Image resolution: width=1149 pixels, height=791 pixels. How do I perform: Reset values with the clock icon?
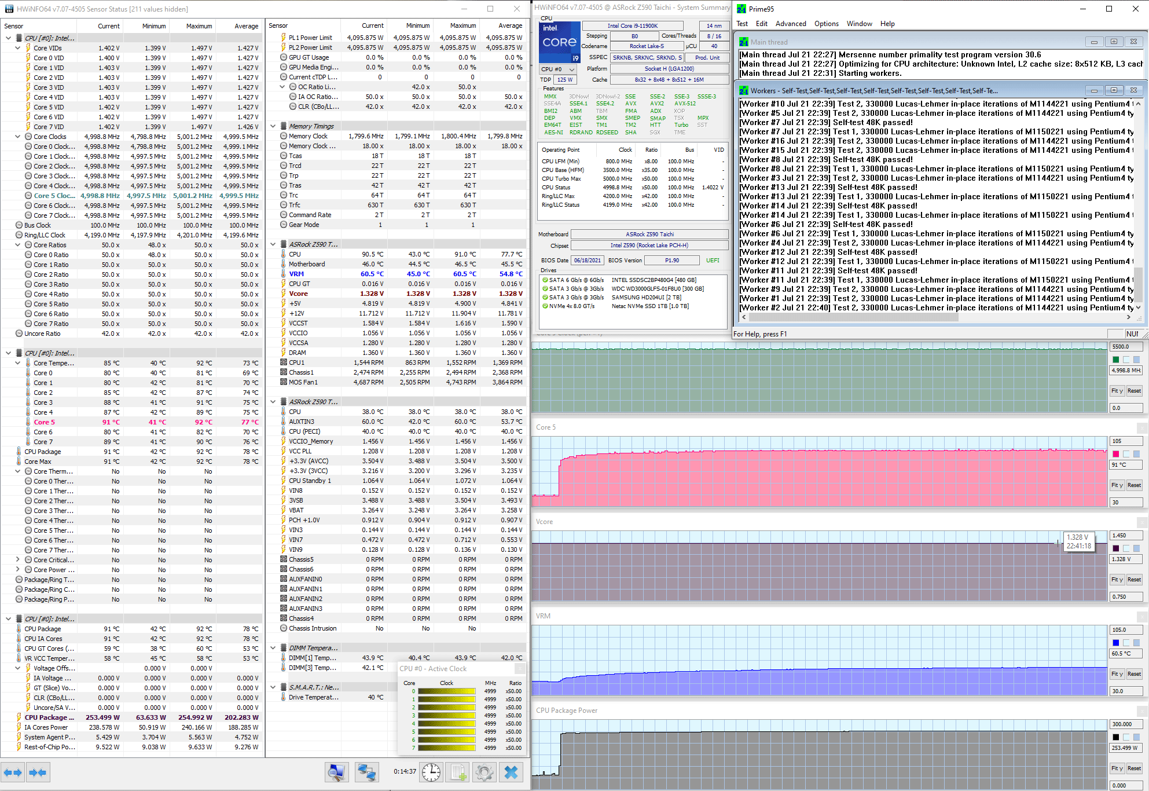431,772
